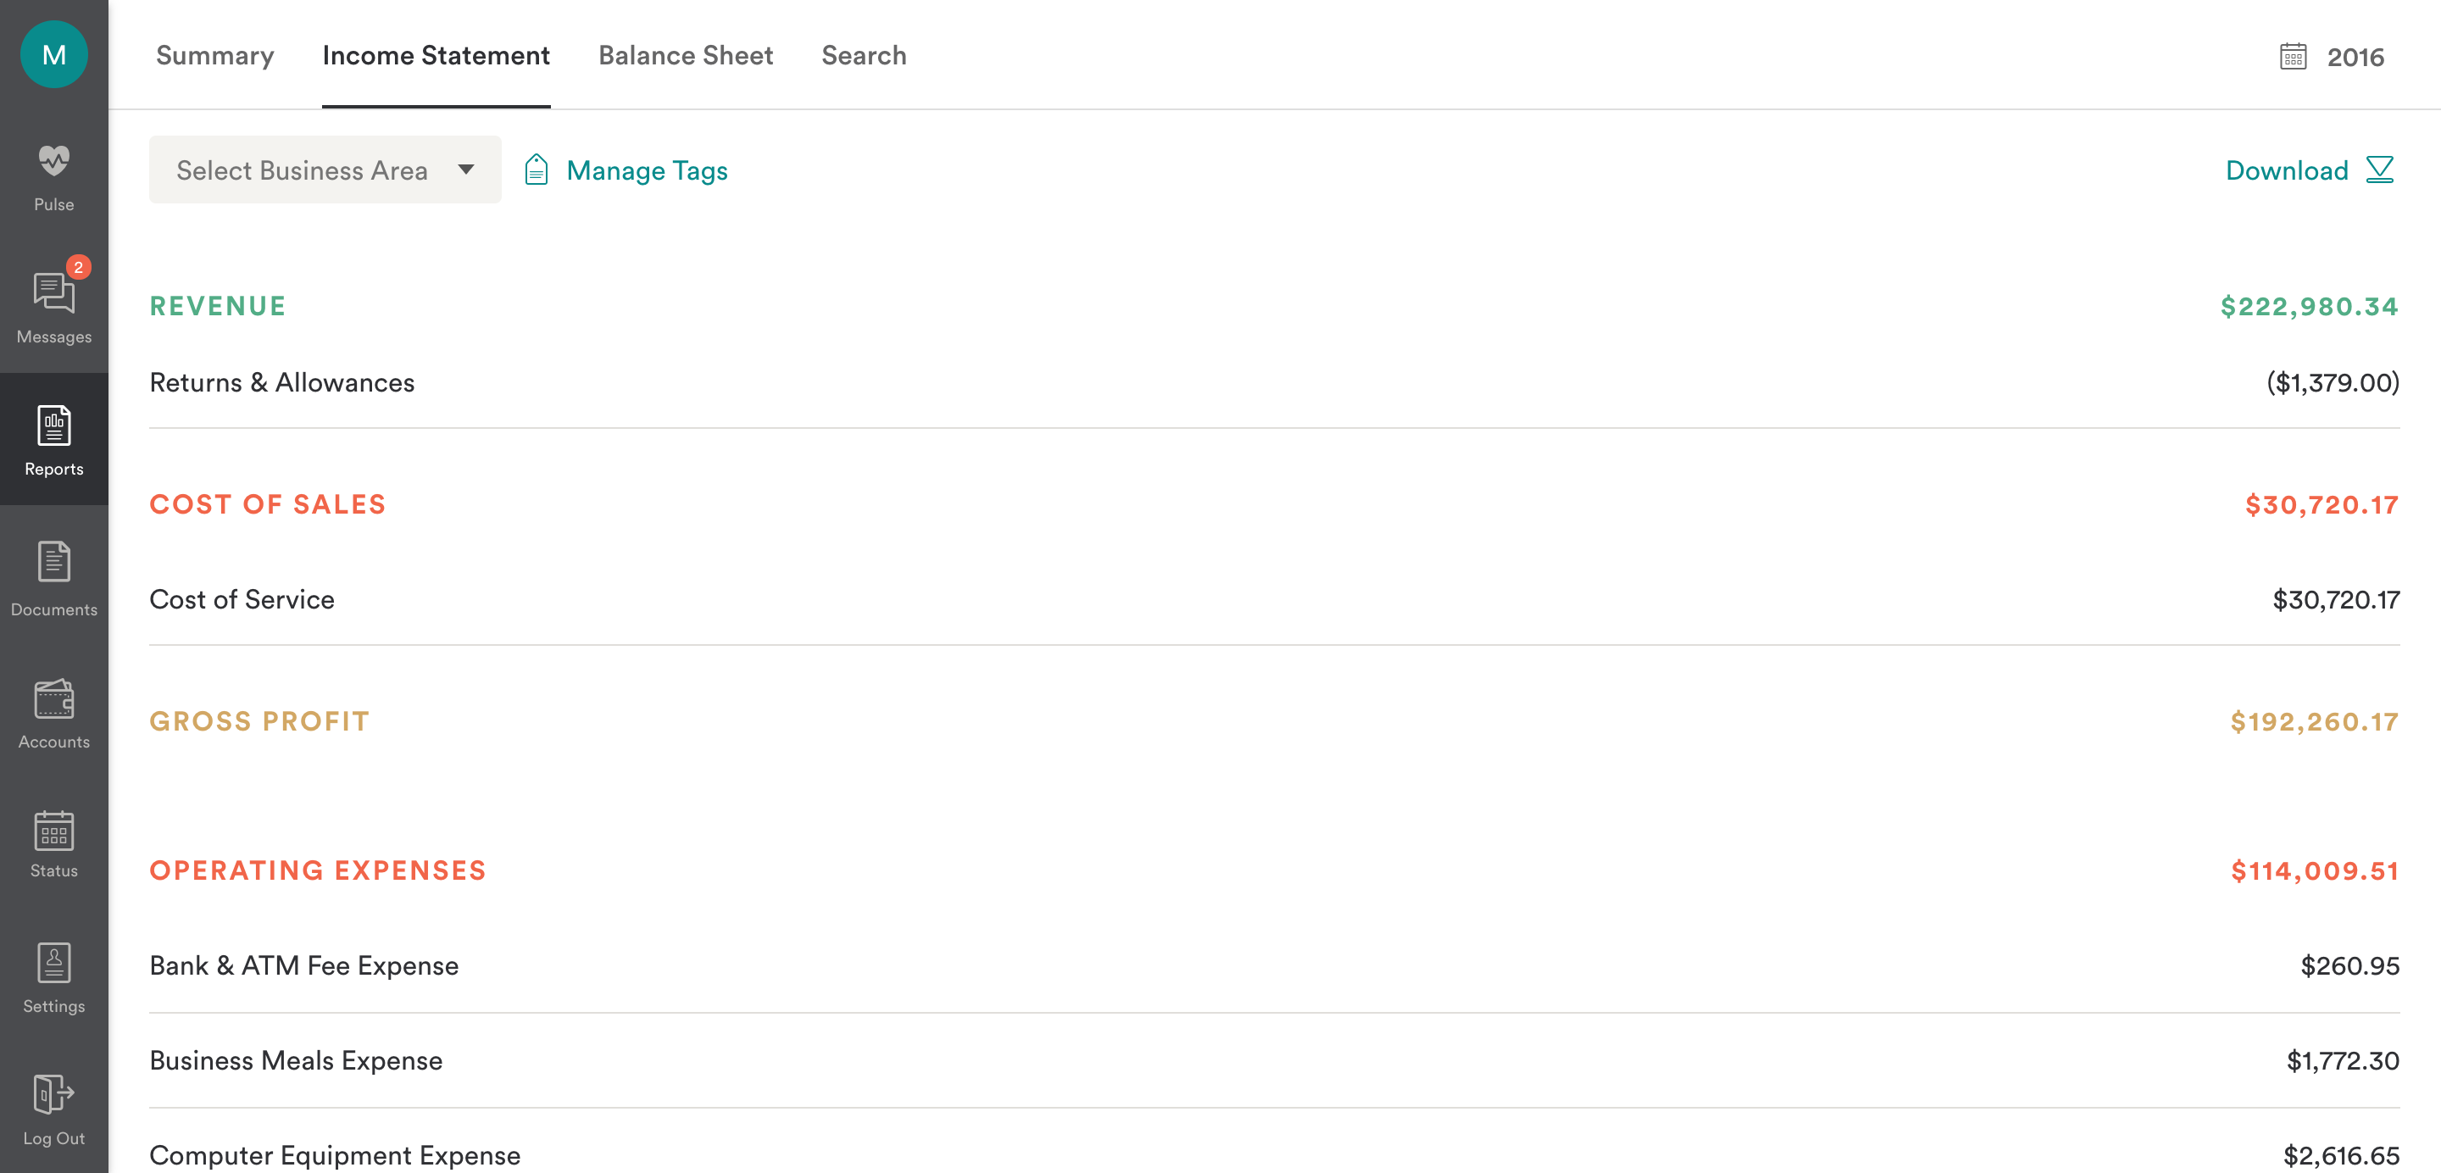Click the Manage Tags tag icon
The width and height of the screenshot is (2441, 1173).
537,170
